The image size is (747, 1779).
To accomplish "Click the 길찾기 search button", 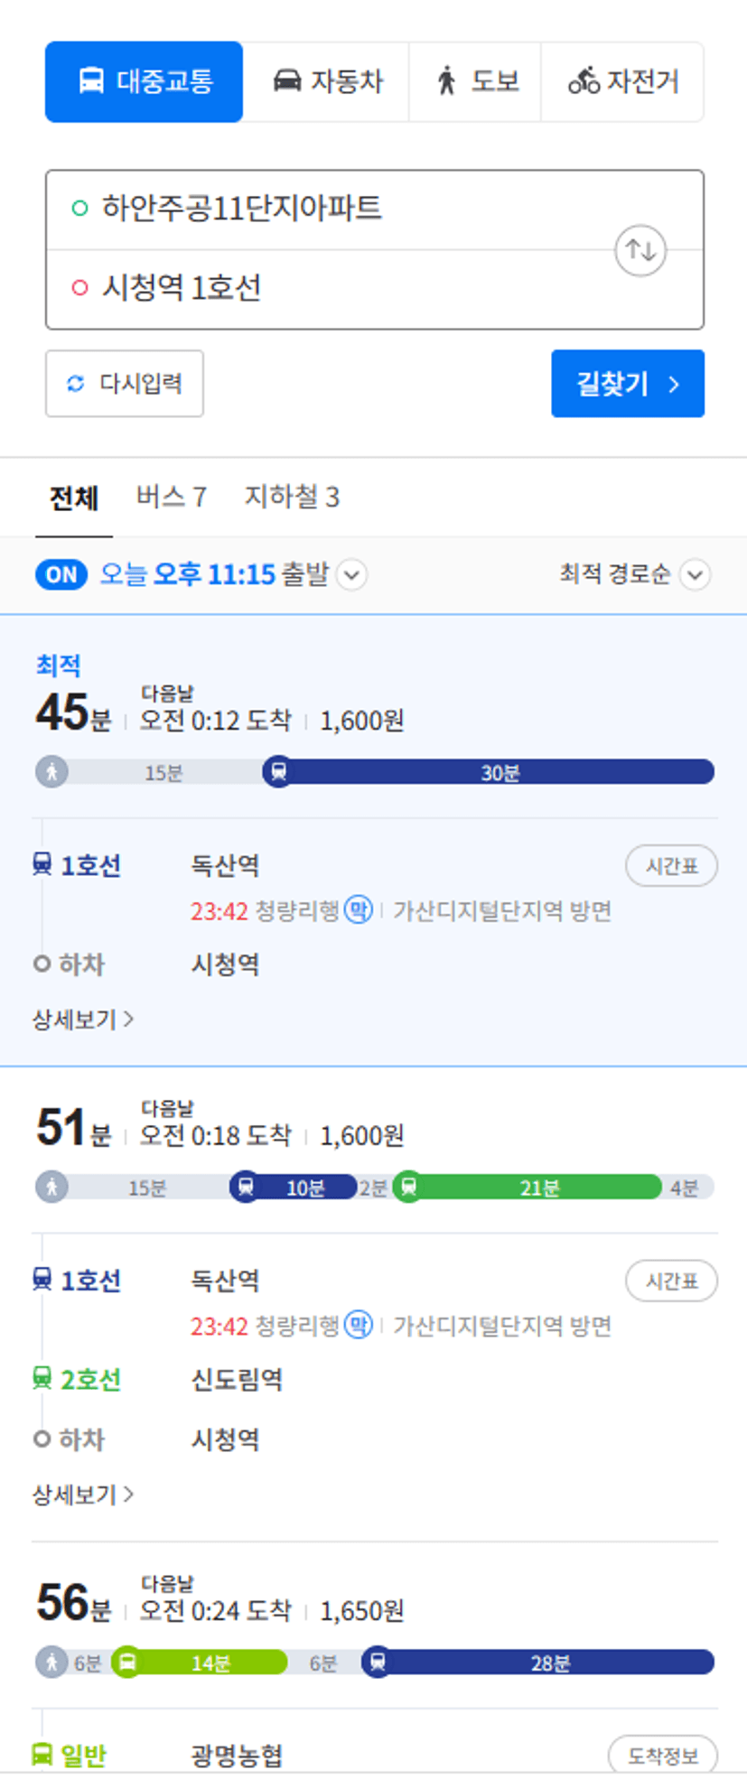I will pos(628,384).
